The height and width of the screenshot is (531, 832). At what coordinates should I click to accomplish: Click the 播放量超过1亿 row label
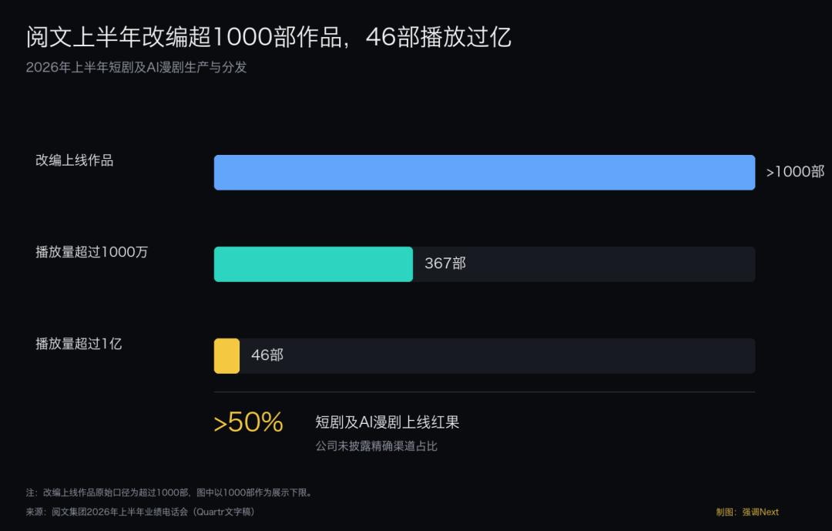tap(79, 344)
